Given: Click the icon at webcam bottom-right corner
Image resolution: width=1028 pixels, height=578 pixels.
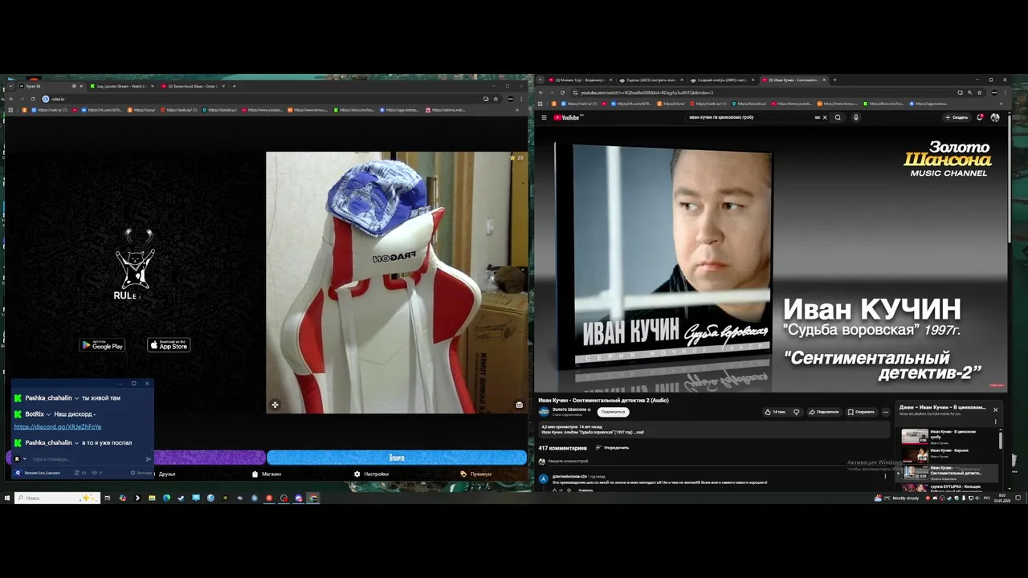Looking at the screenshot, I should click(x=519, y=405).
